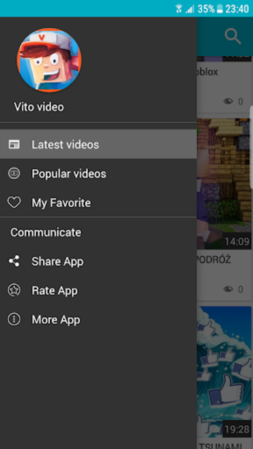This screenshot has height=449, width=253.
Task: Tap the view count eye under PODRÓŻ
Action: pyautogui.click(x=228, y=289)
